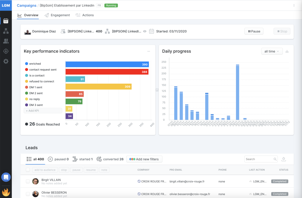Click the email olivier.besseron@croix-rouge.fr
Image resolution: width=302 pixels, height=198 pixels.
190,194
